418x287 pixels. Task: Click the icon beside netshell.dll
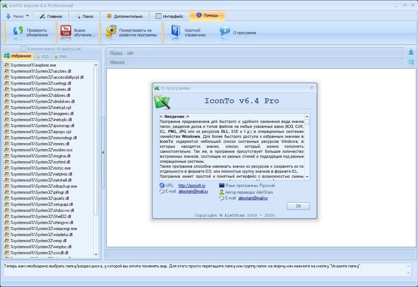[x=7, y=180]
